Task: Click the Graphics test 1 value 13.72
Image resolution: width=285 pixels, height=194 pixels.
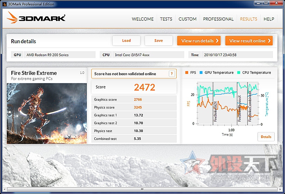Action: click(139, 115)
